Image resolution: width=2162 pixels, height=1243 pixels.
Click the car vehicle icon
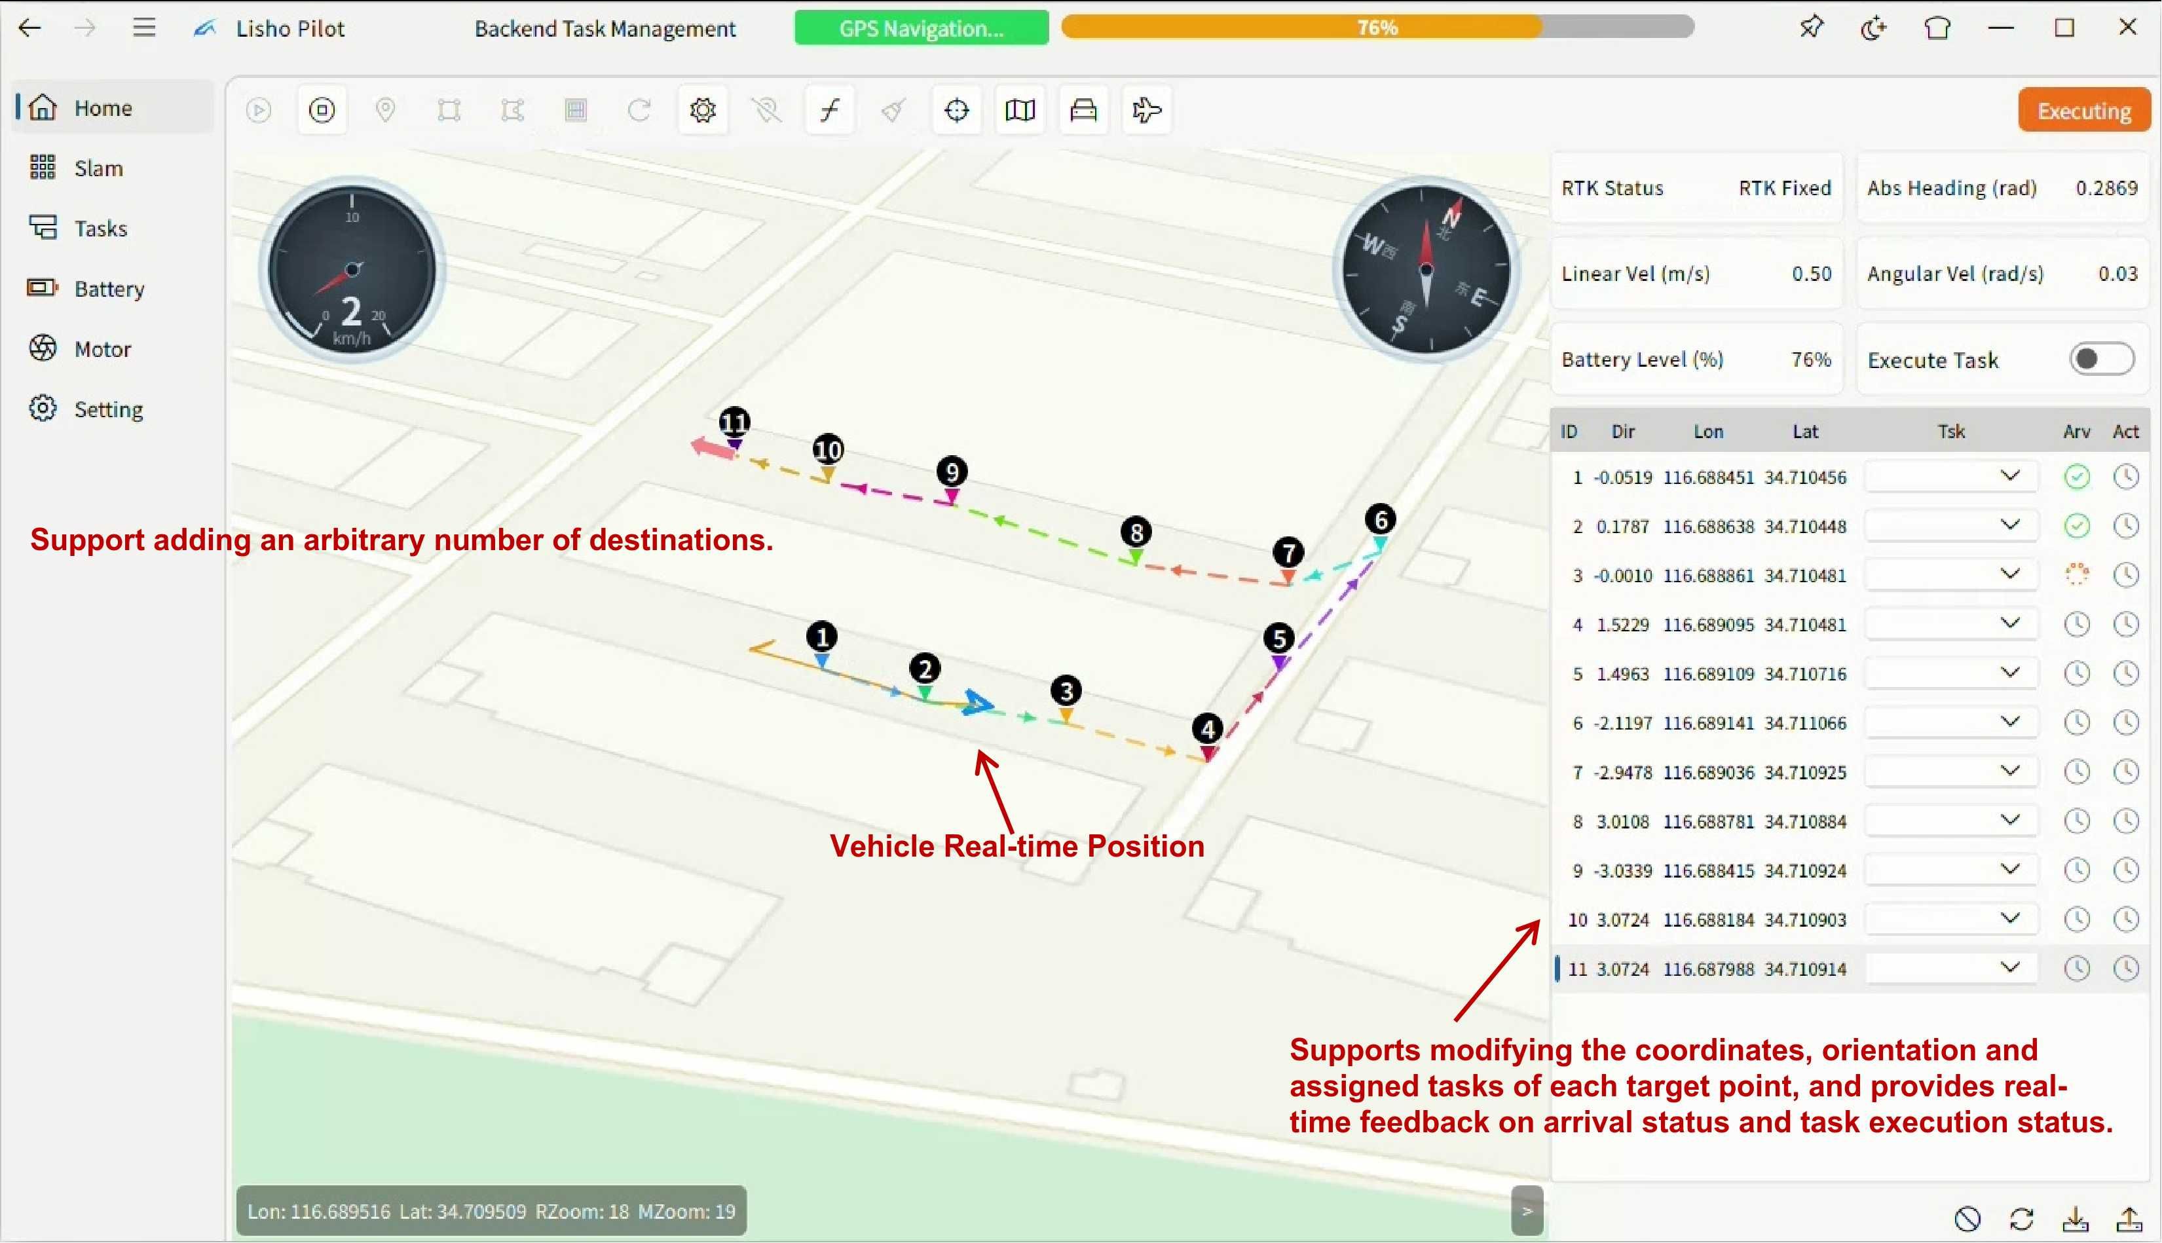(1083, 110)
